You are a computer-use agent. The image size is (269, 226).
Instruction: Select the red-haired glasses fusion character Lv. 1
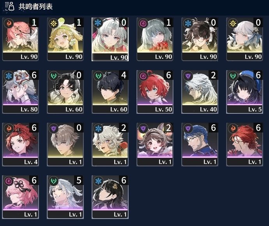pos(245,145)
